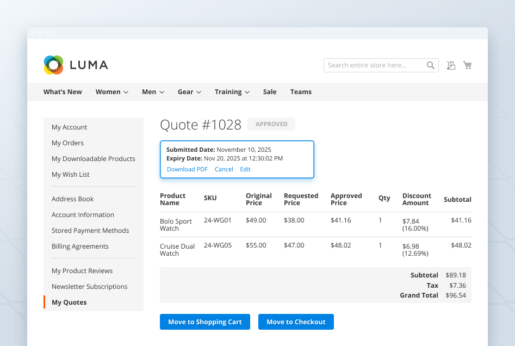Viewport: 515px width, 346px height.
Task: Click the hand-truck quick order icon
Action: click(451, 65)
